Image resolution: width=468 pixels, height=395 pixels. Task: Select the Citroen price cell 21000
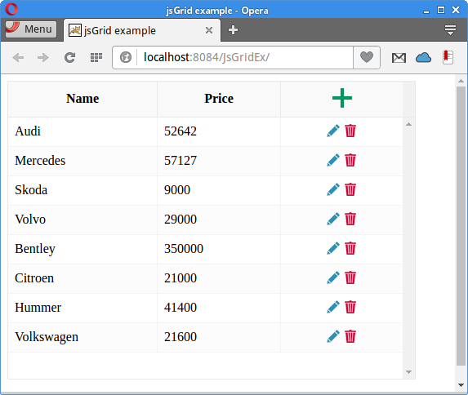click(219, 278)
